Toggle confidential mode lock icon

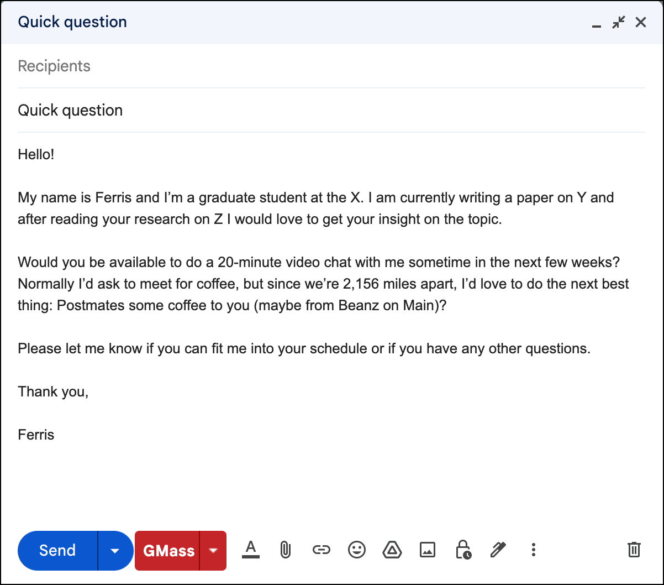point(463,550)
